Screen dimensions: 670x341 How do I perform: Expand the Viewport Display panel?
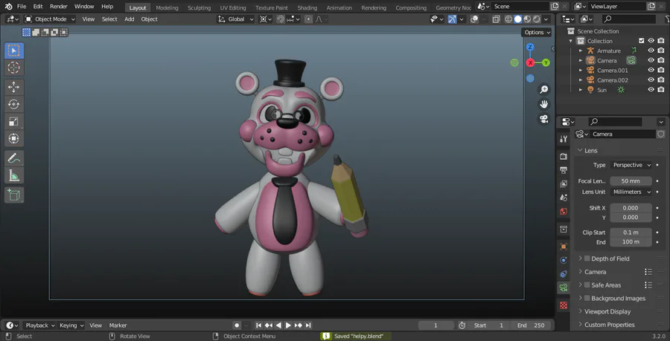coord(607,311)
